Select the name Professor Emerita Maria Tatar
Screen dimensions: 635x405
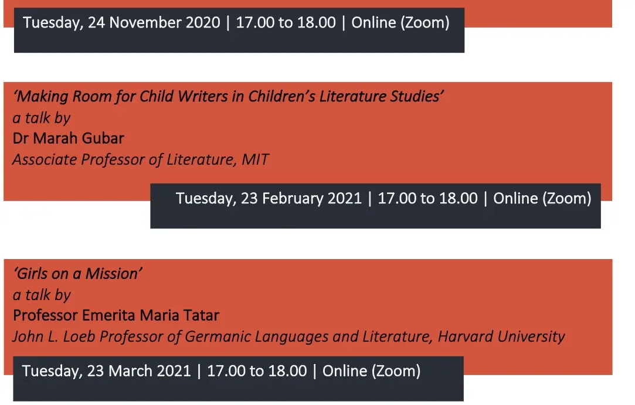pos(116,315)
